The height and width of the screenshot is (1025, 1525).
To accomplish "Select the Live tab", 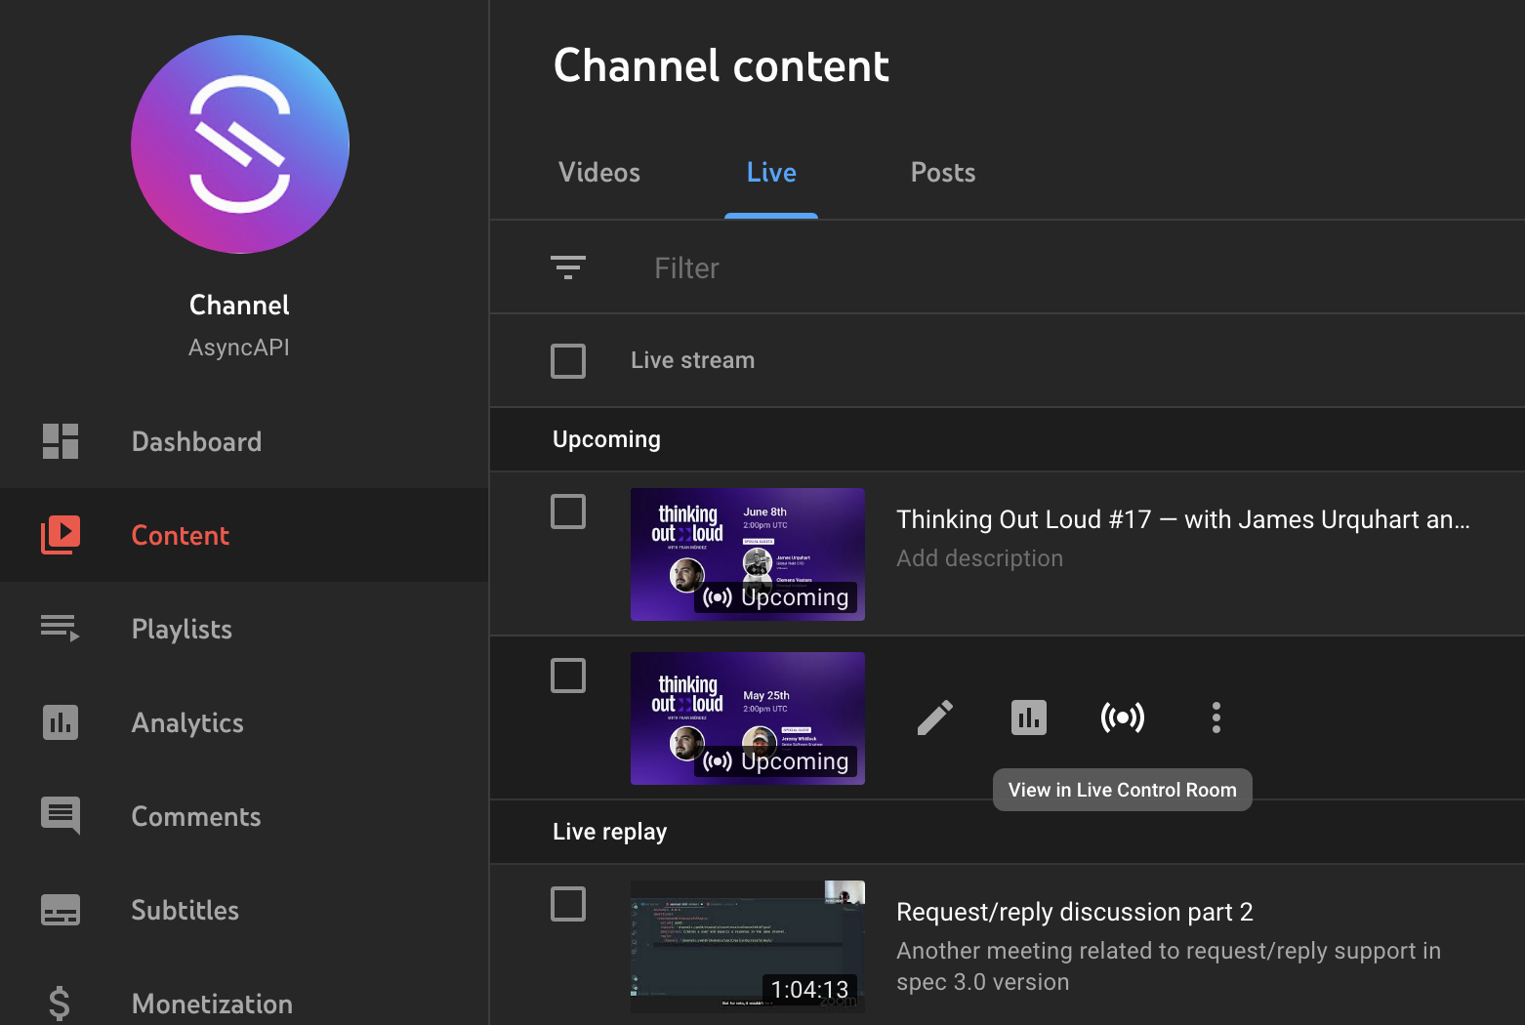I will (771, 173).
